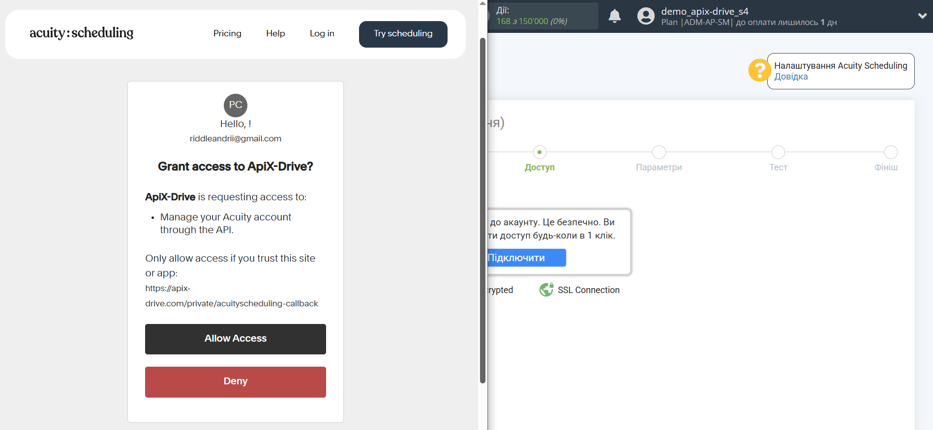Allow Access to ApiX-Drive

point(236,339)
